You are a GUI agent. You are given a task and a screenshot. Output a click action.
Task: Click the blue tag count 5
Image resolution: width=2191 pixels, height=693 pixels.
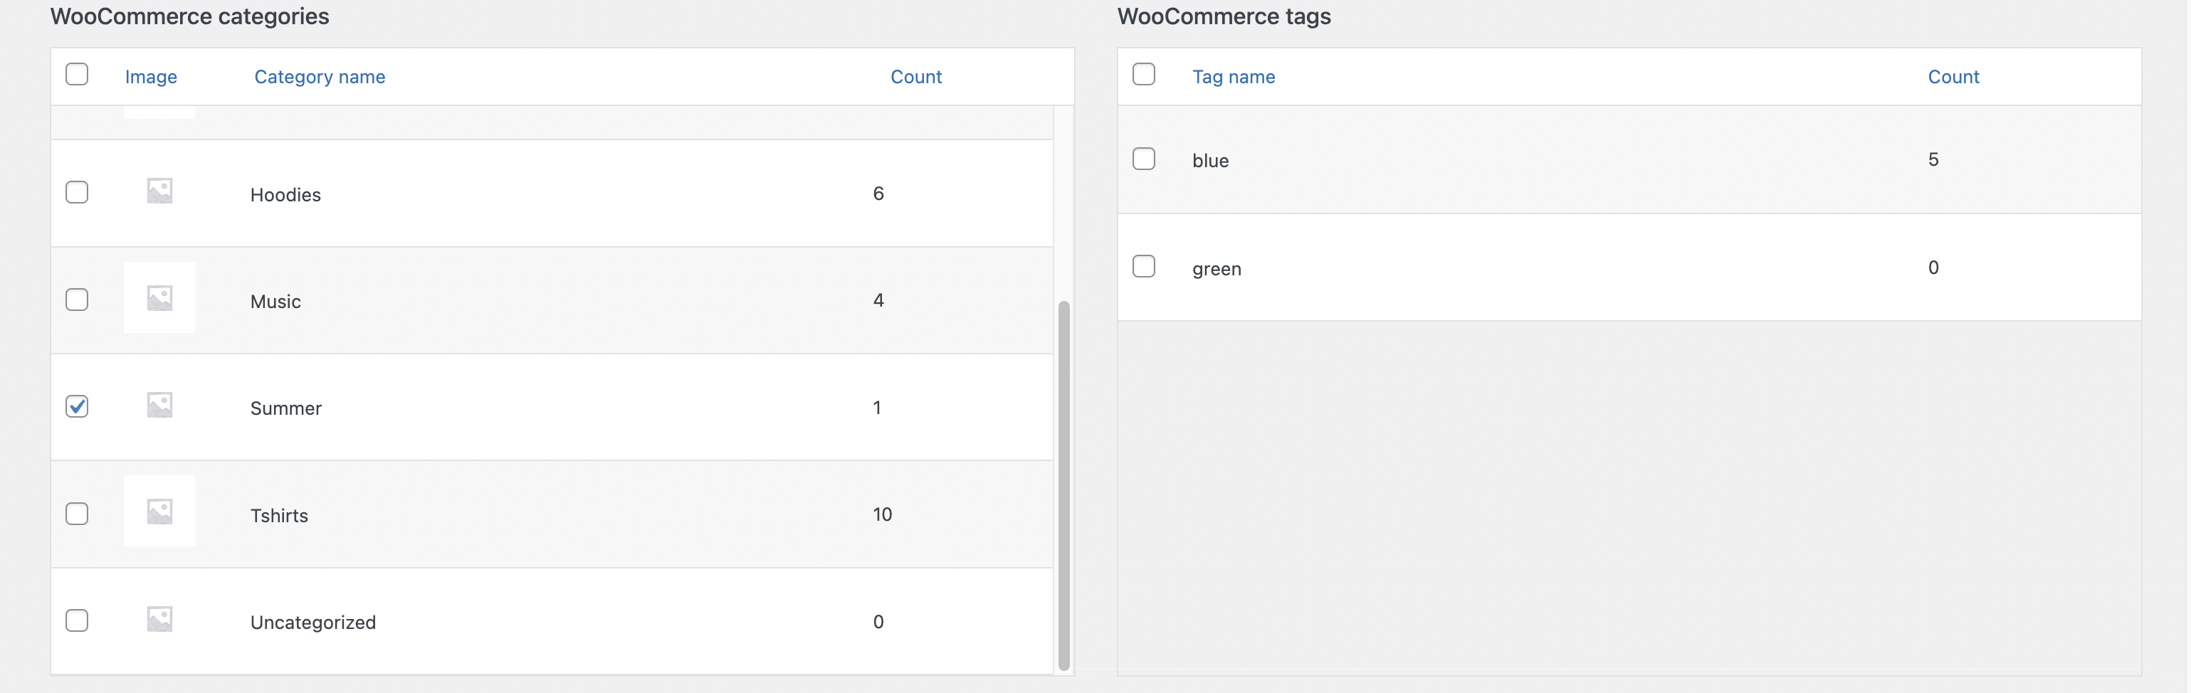tap(1933, 159)
